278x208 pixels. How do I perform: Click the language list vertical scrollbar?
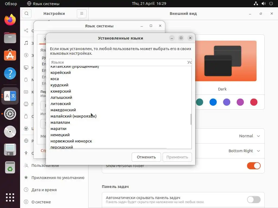tap(191, 119)
